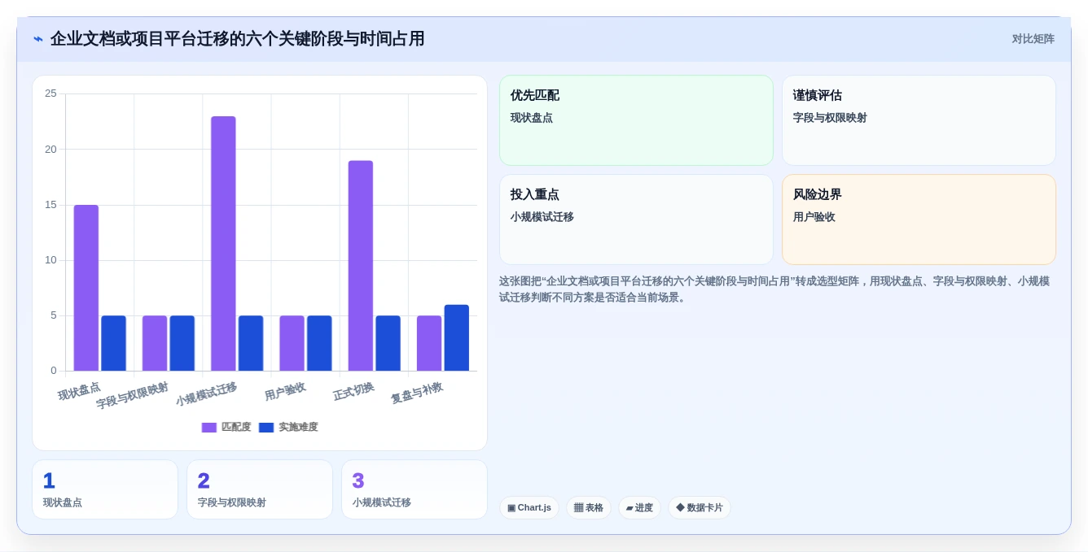The image size is (1088, 552).
Task: Click the page title about 六个关键阶段
Action: pyautogui.click(x=237, y=39)
